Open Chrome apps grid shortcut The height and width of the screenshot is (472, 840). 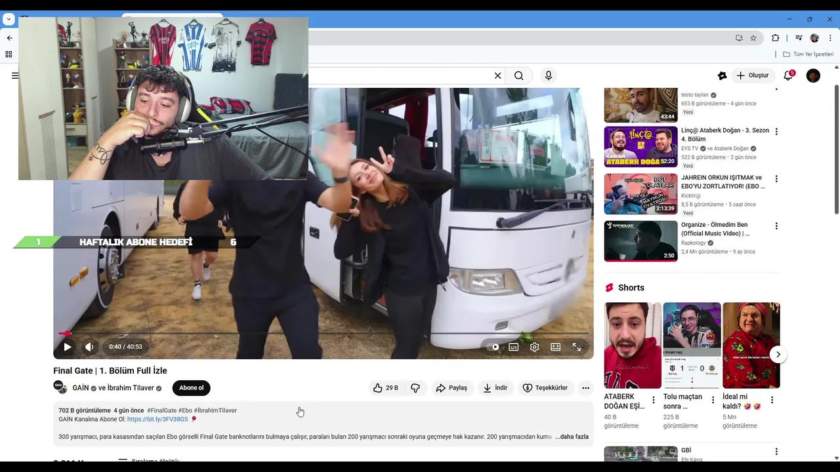(9, 54)
